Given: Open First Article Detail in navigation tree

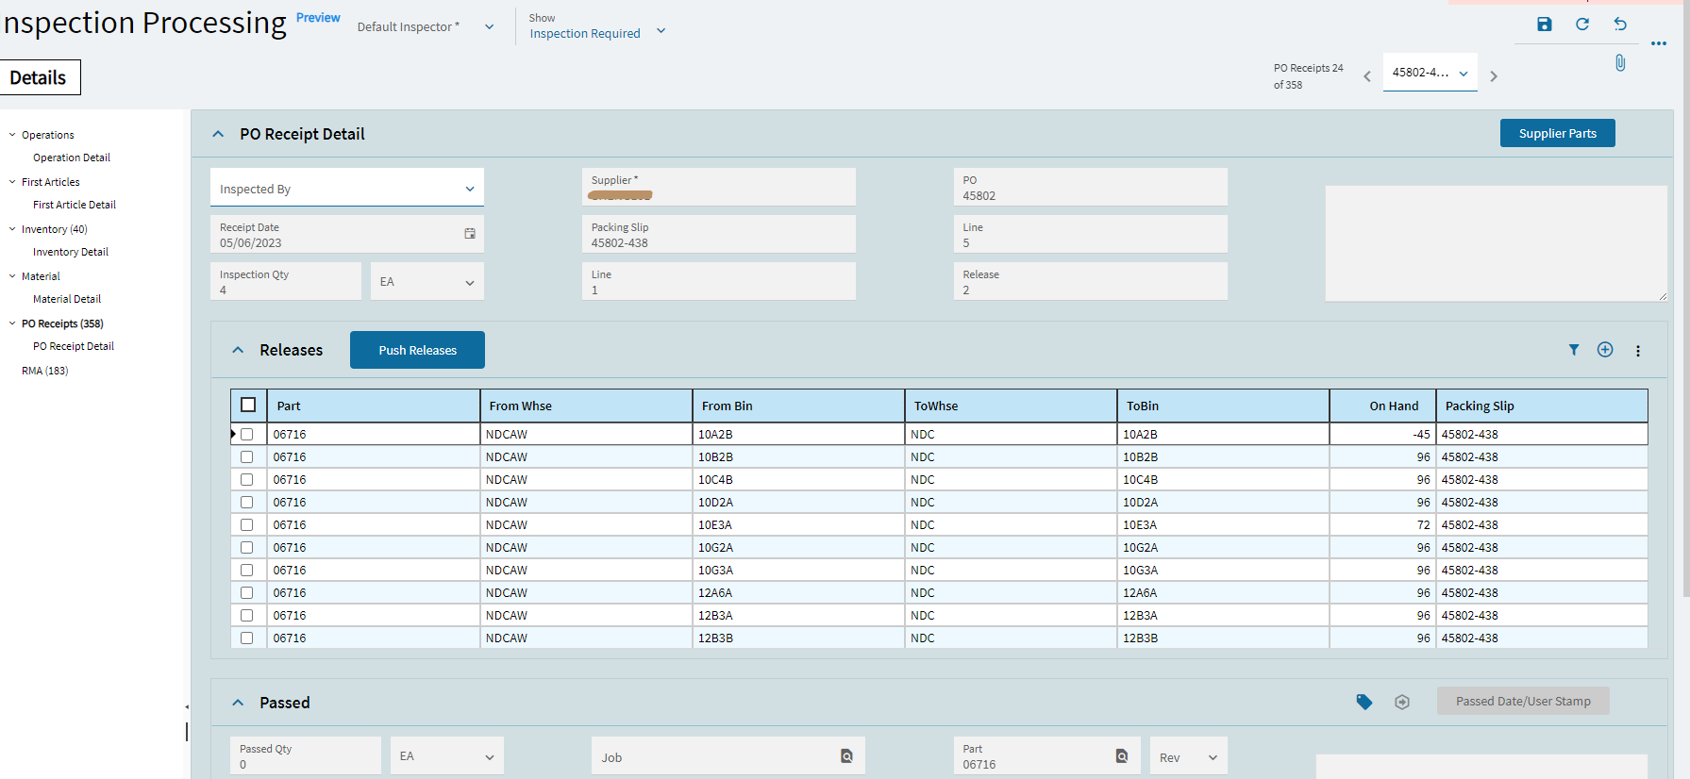Looking at the screenshot, I should pos(75,205).
